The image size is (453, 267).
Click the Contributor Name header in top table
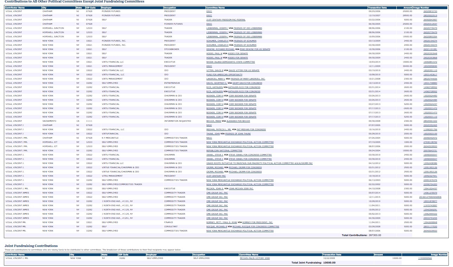15,7
